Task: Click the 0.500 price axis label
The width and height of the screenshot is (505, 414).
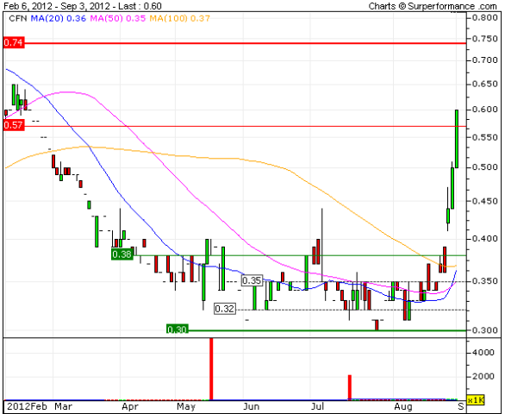Action: click(485, 167)
